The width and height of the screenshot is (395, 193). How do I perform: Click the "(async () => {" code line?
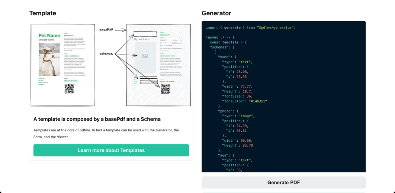220,37
